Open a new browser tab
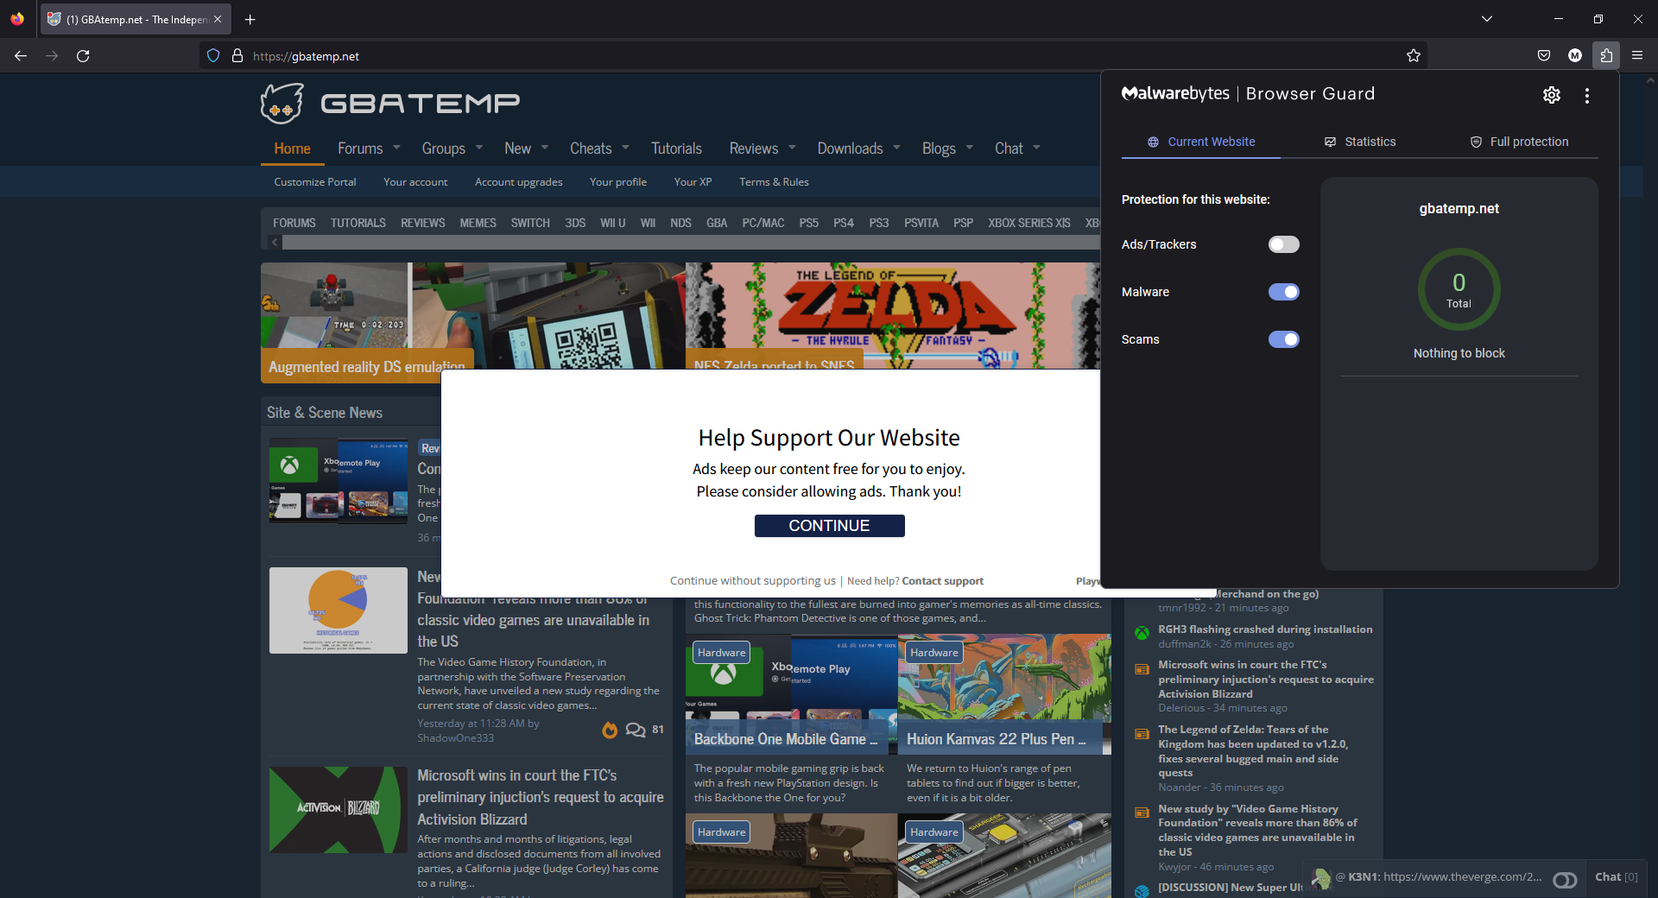The width and height of the screenshot is (1658, 898). click(250, 19)
